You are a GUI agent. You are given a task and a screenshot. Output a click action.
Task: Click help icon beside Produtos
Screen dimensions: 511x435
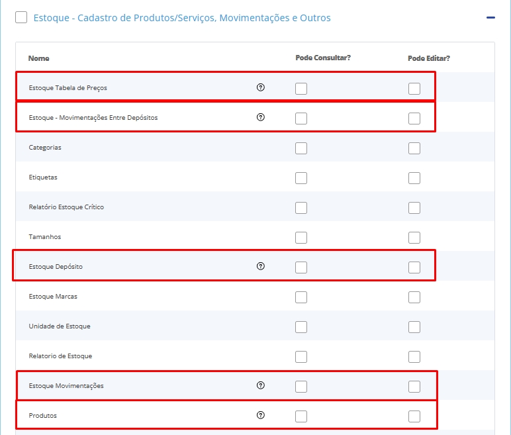tap(260, 415)
